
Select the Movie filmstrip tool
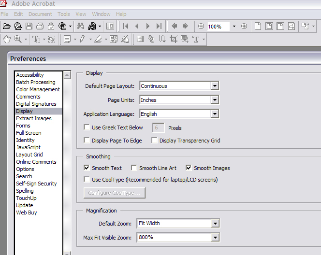click(140, 39)
